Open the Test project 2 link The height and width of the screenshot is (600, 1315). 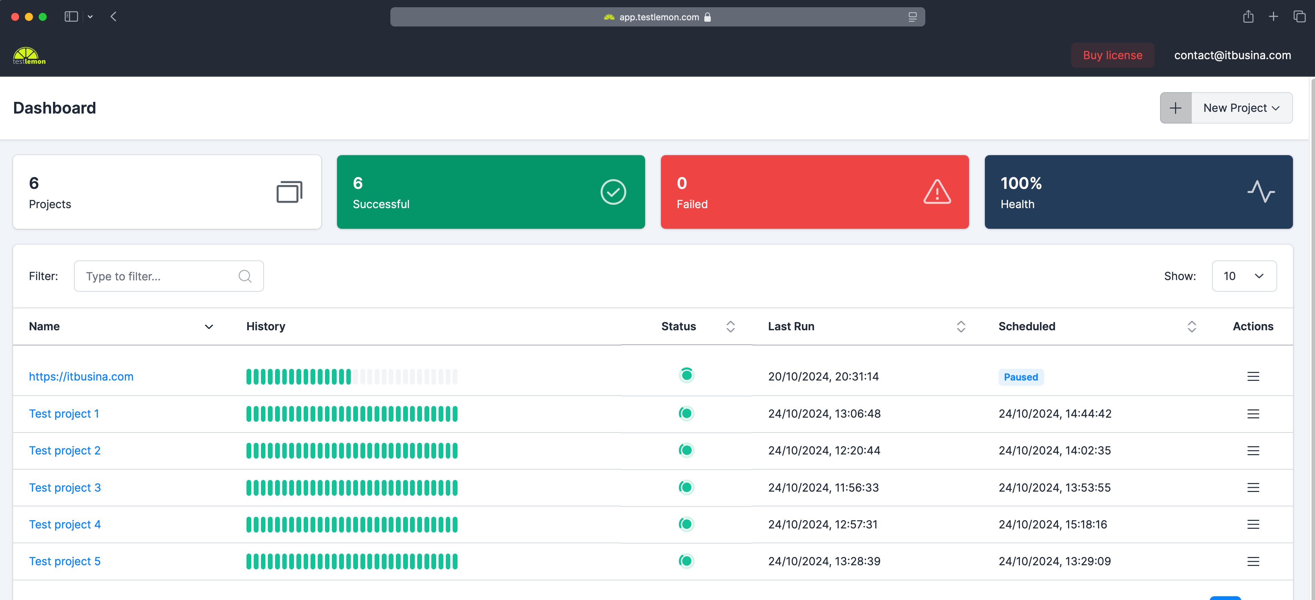pyautogui.click(x=65, y=450)
